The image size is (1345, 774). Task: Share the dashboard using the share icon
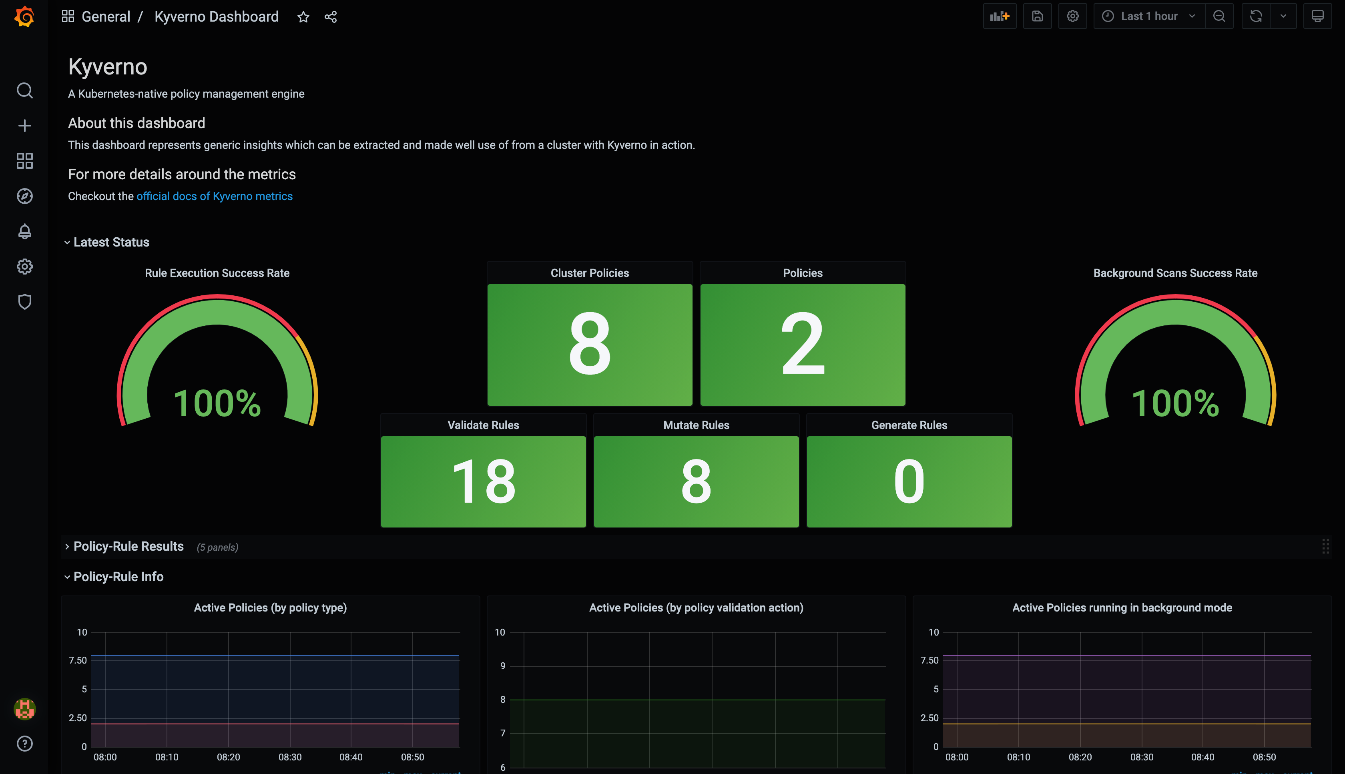pyautogui.click(x=331, y=16)
